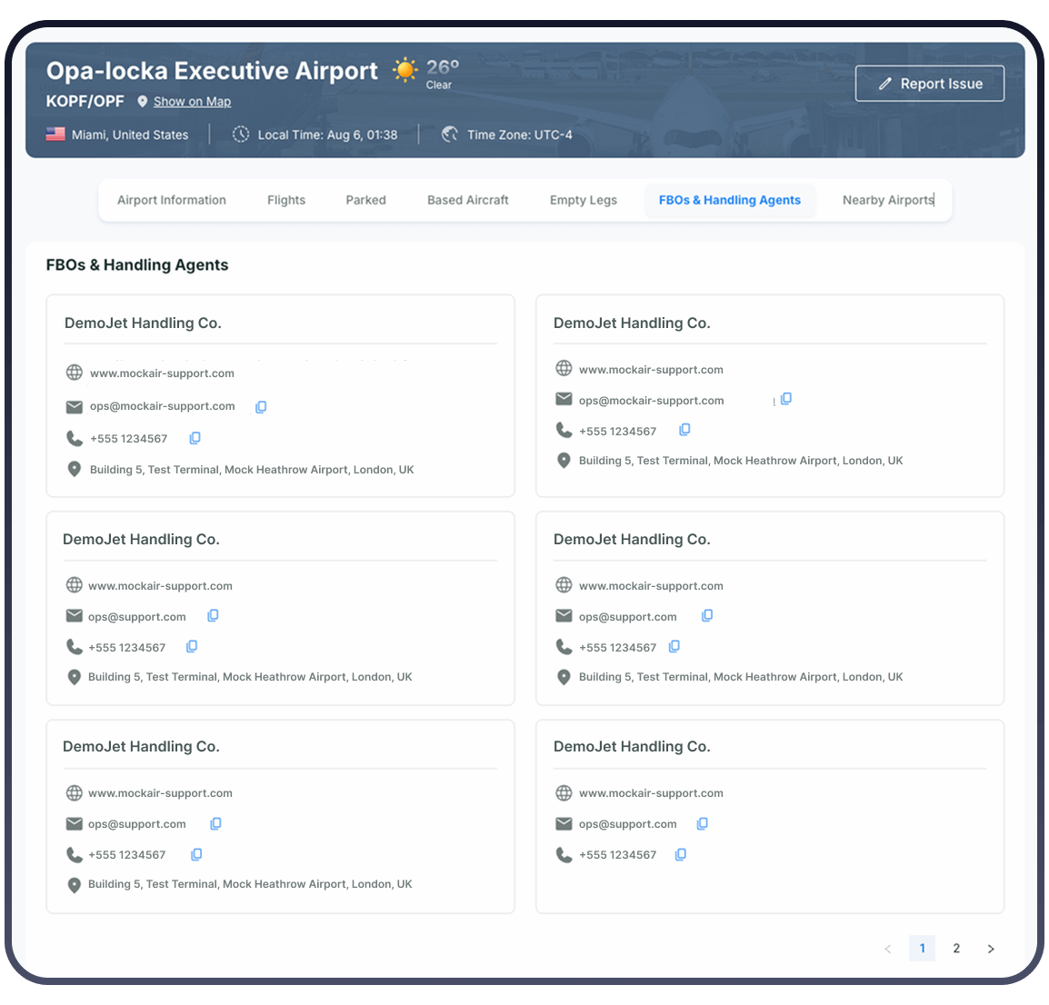
Task: View the Empty Legs tab
Action: click(584, 200)
